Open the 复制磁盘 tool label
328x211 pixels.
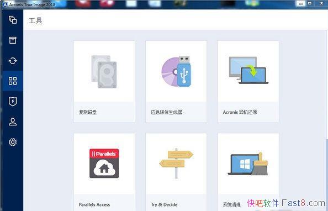(x=88, y=112)
